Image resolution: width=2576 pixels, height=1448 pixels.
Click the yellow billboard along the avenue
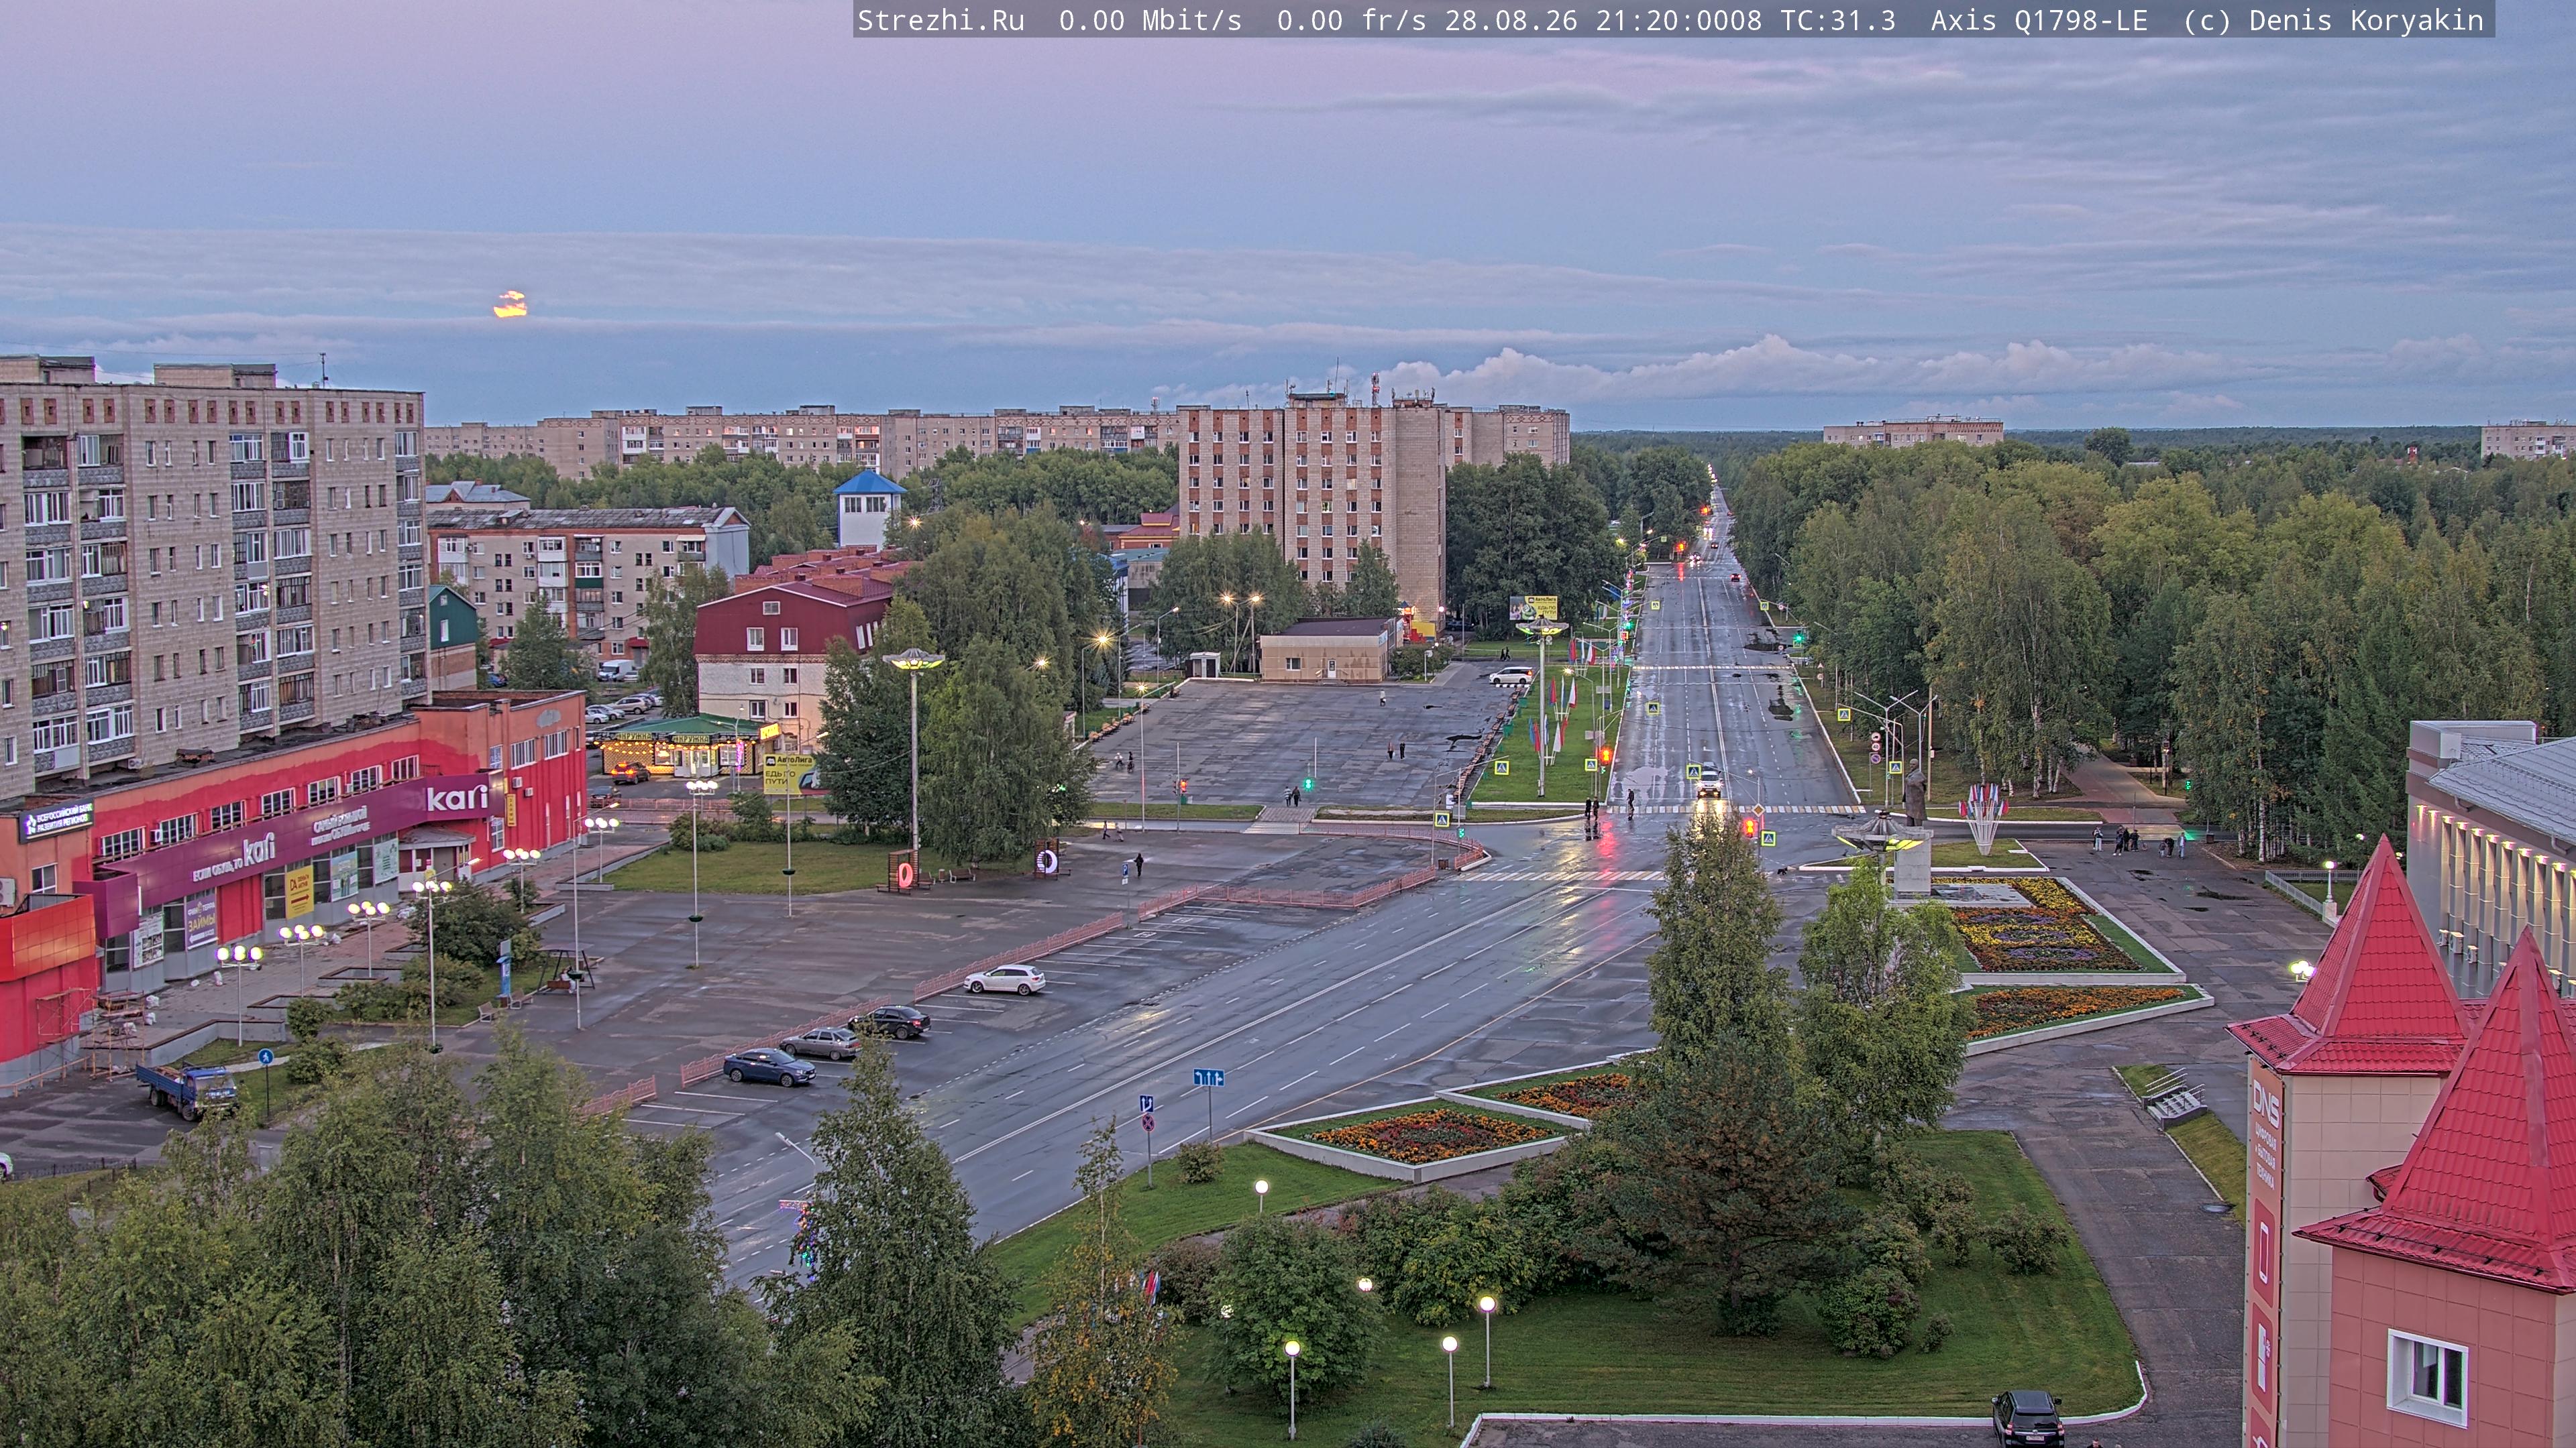[1533, 607]
